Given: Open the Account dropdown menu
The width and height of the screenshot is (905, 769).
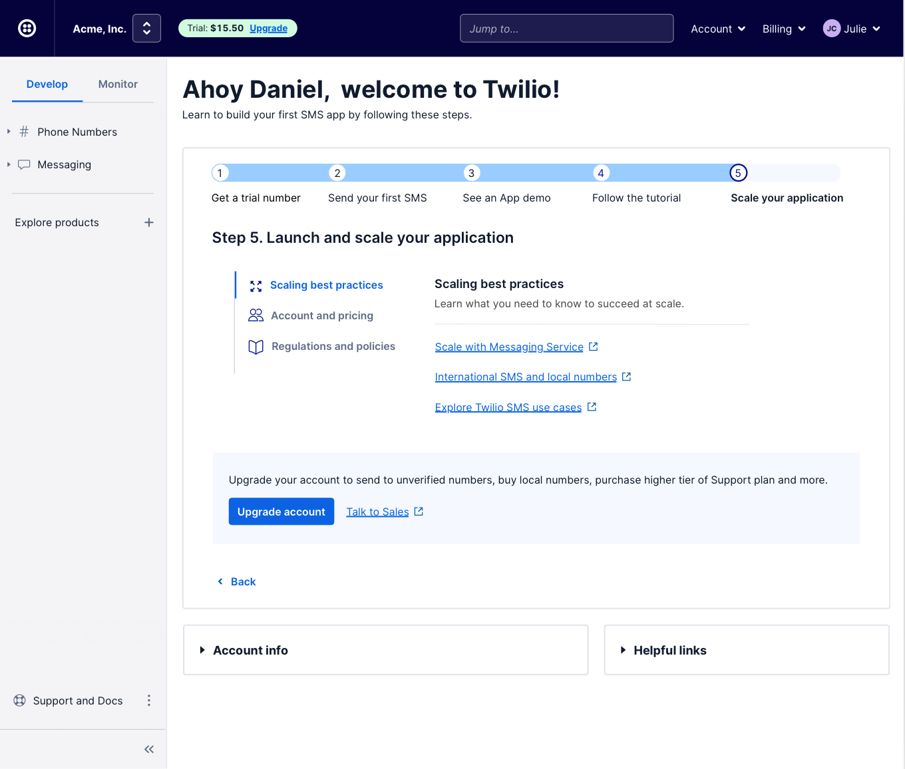Looking at the screenshot, I should 718,29.
